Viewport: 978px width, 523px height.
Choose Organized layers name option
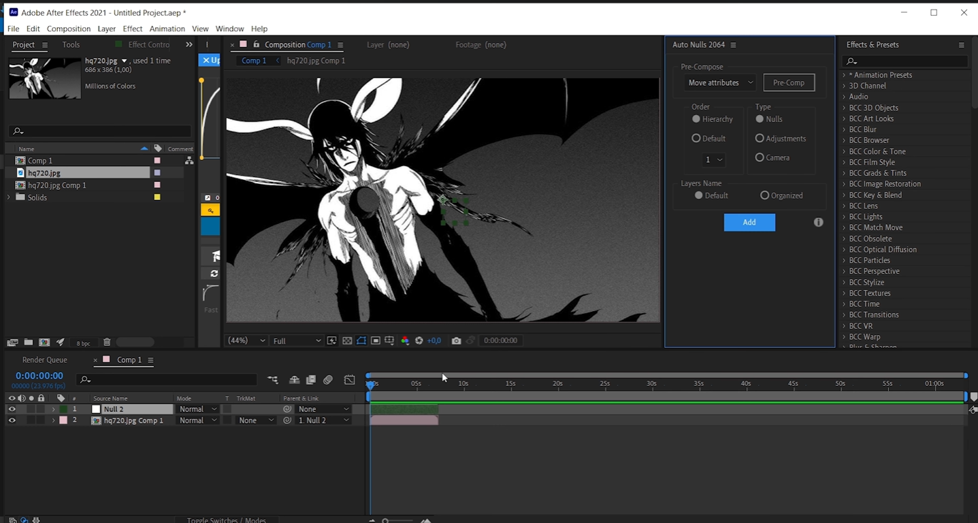click(x=765, y=195)
